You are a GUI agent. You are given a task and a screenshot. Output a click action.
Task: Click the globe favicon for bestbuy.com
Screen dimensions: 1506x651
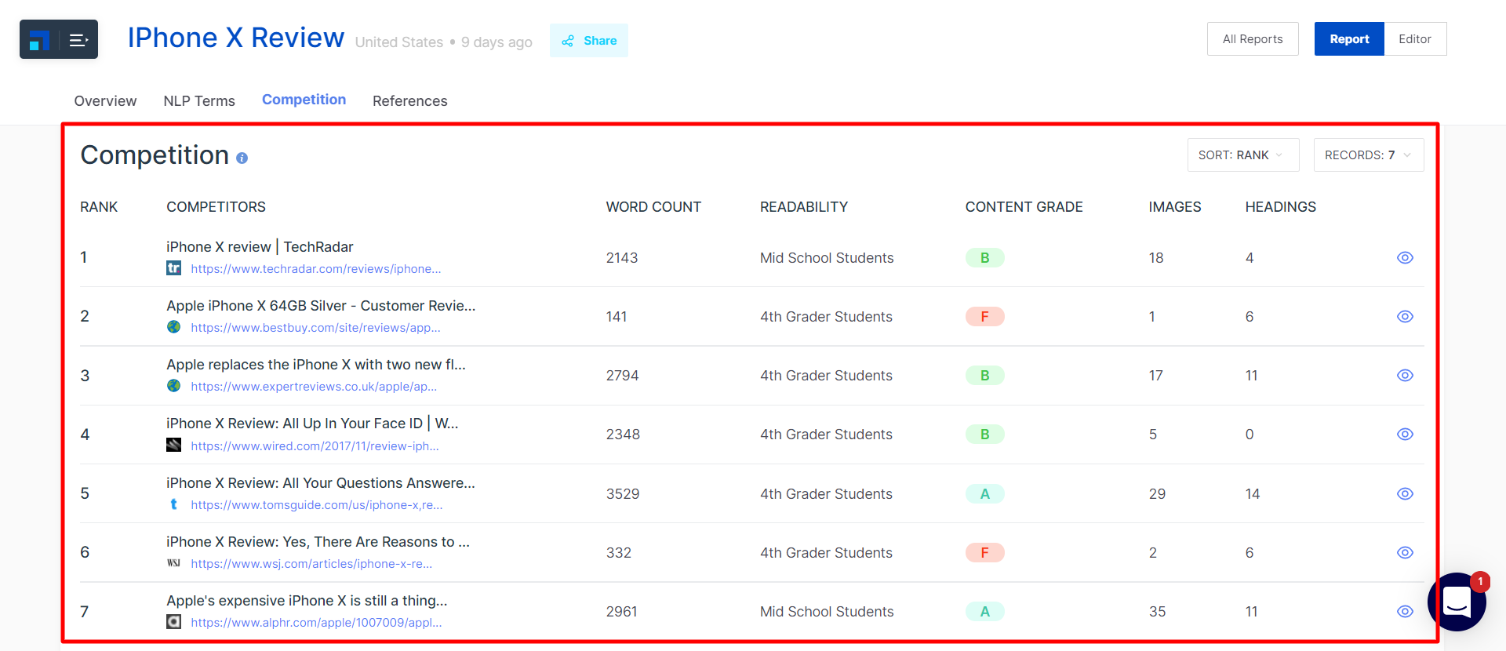[174, 327]
